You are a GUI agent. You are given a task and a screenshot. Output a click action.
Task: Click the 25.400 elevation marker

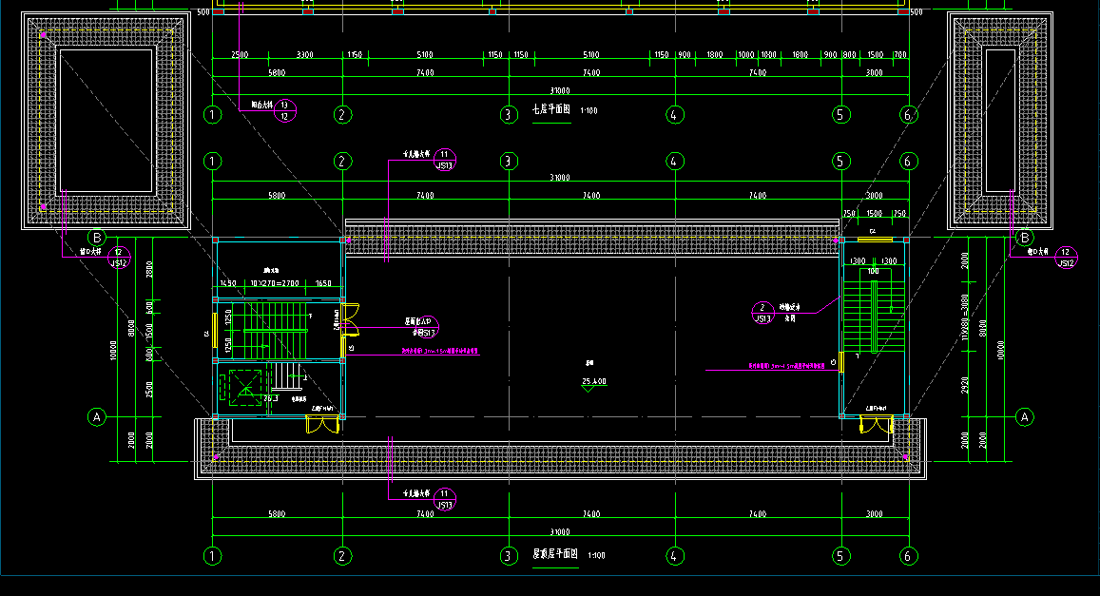tap(594, 382)
